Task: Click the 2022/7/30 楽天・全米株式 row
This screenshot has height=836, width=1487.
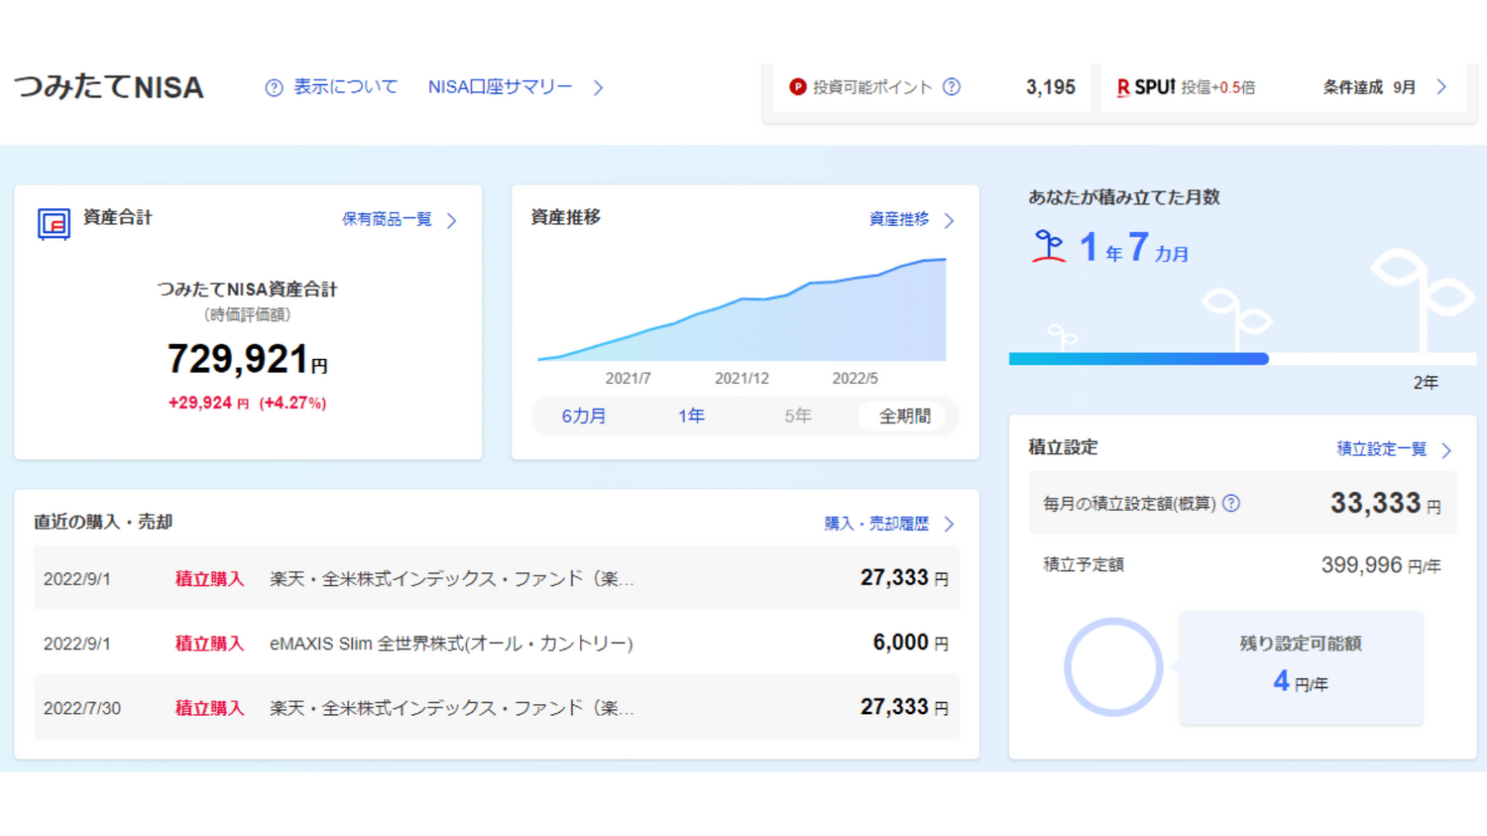Action: pyautogui.click(x=497, y=707)
